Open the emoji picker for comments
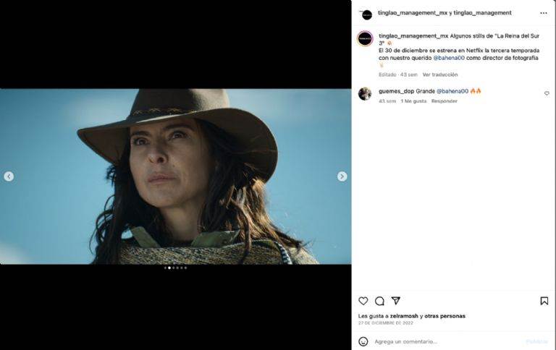Screen dimensions: 556x350 (363, 341)
